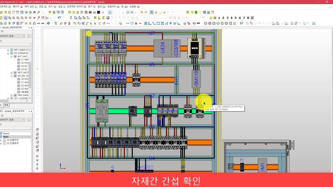Click the green document icon
Viewport: 333px width, 187px height.
[196, 12]
